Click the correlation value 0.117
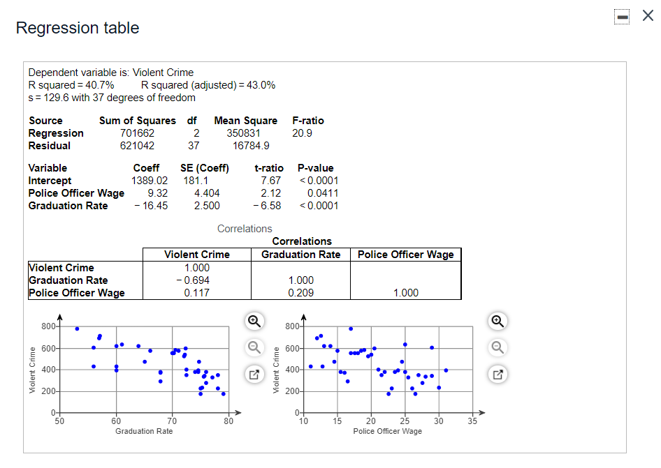661x468 pixels. [x=196, y=293]
